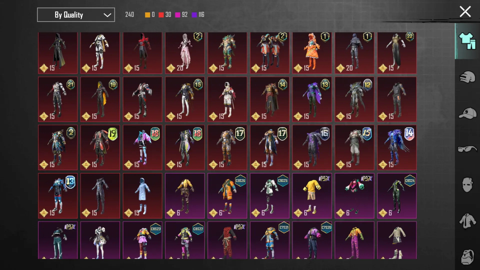Select the blue-gold outfit tagged C7S21
Image resolution: width=480 pixels, height=270 pixels.
point(269,240)
